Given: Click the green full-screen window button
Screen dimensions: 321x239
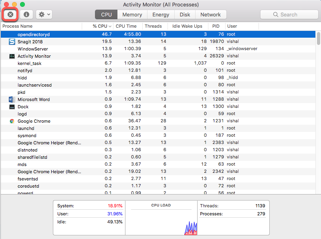Looking at the screenshot, I should click(x=22, y=4).
